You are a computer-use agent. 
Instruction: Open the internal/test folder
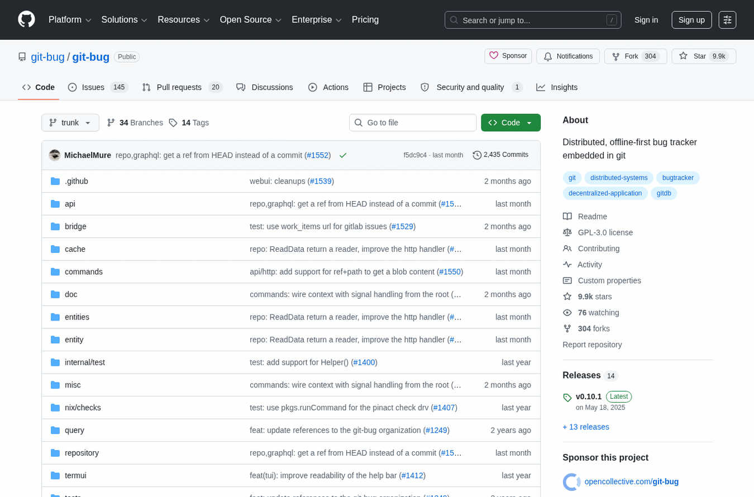click(x=85, y=362)
